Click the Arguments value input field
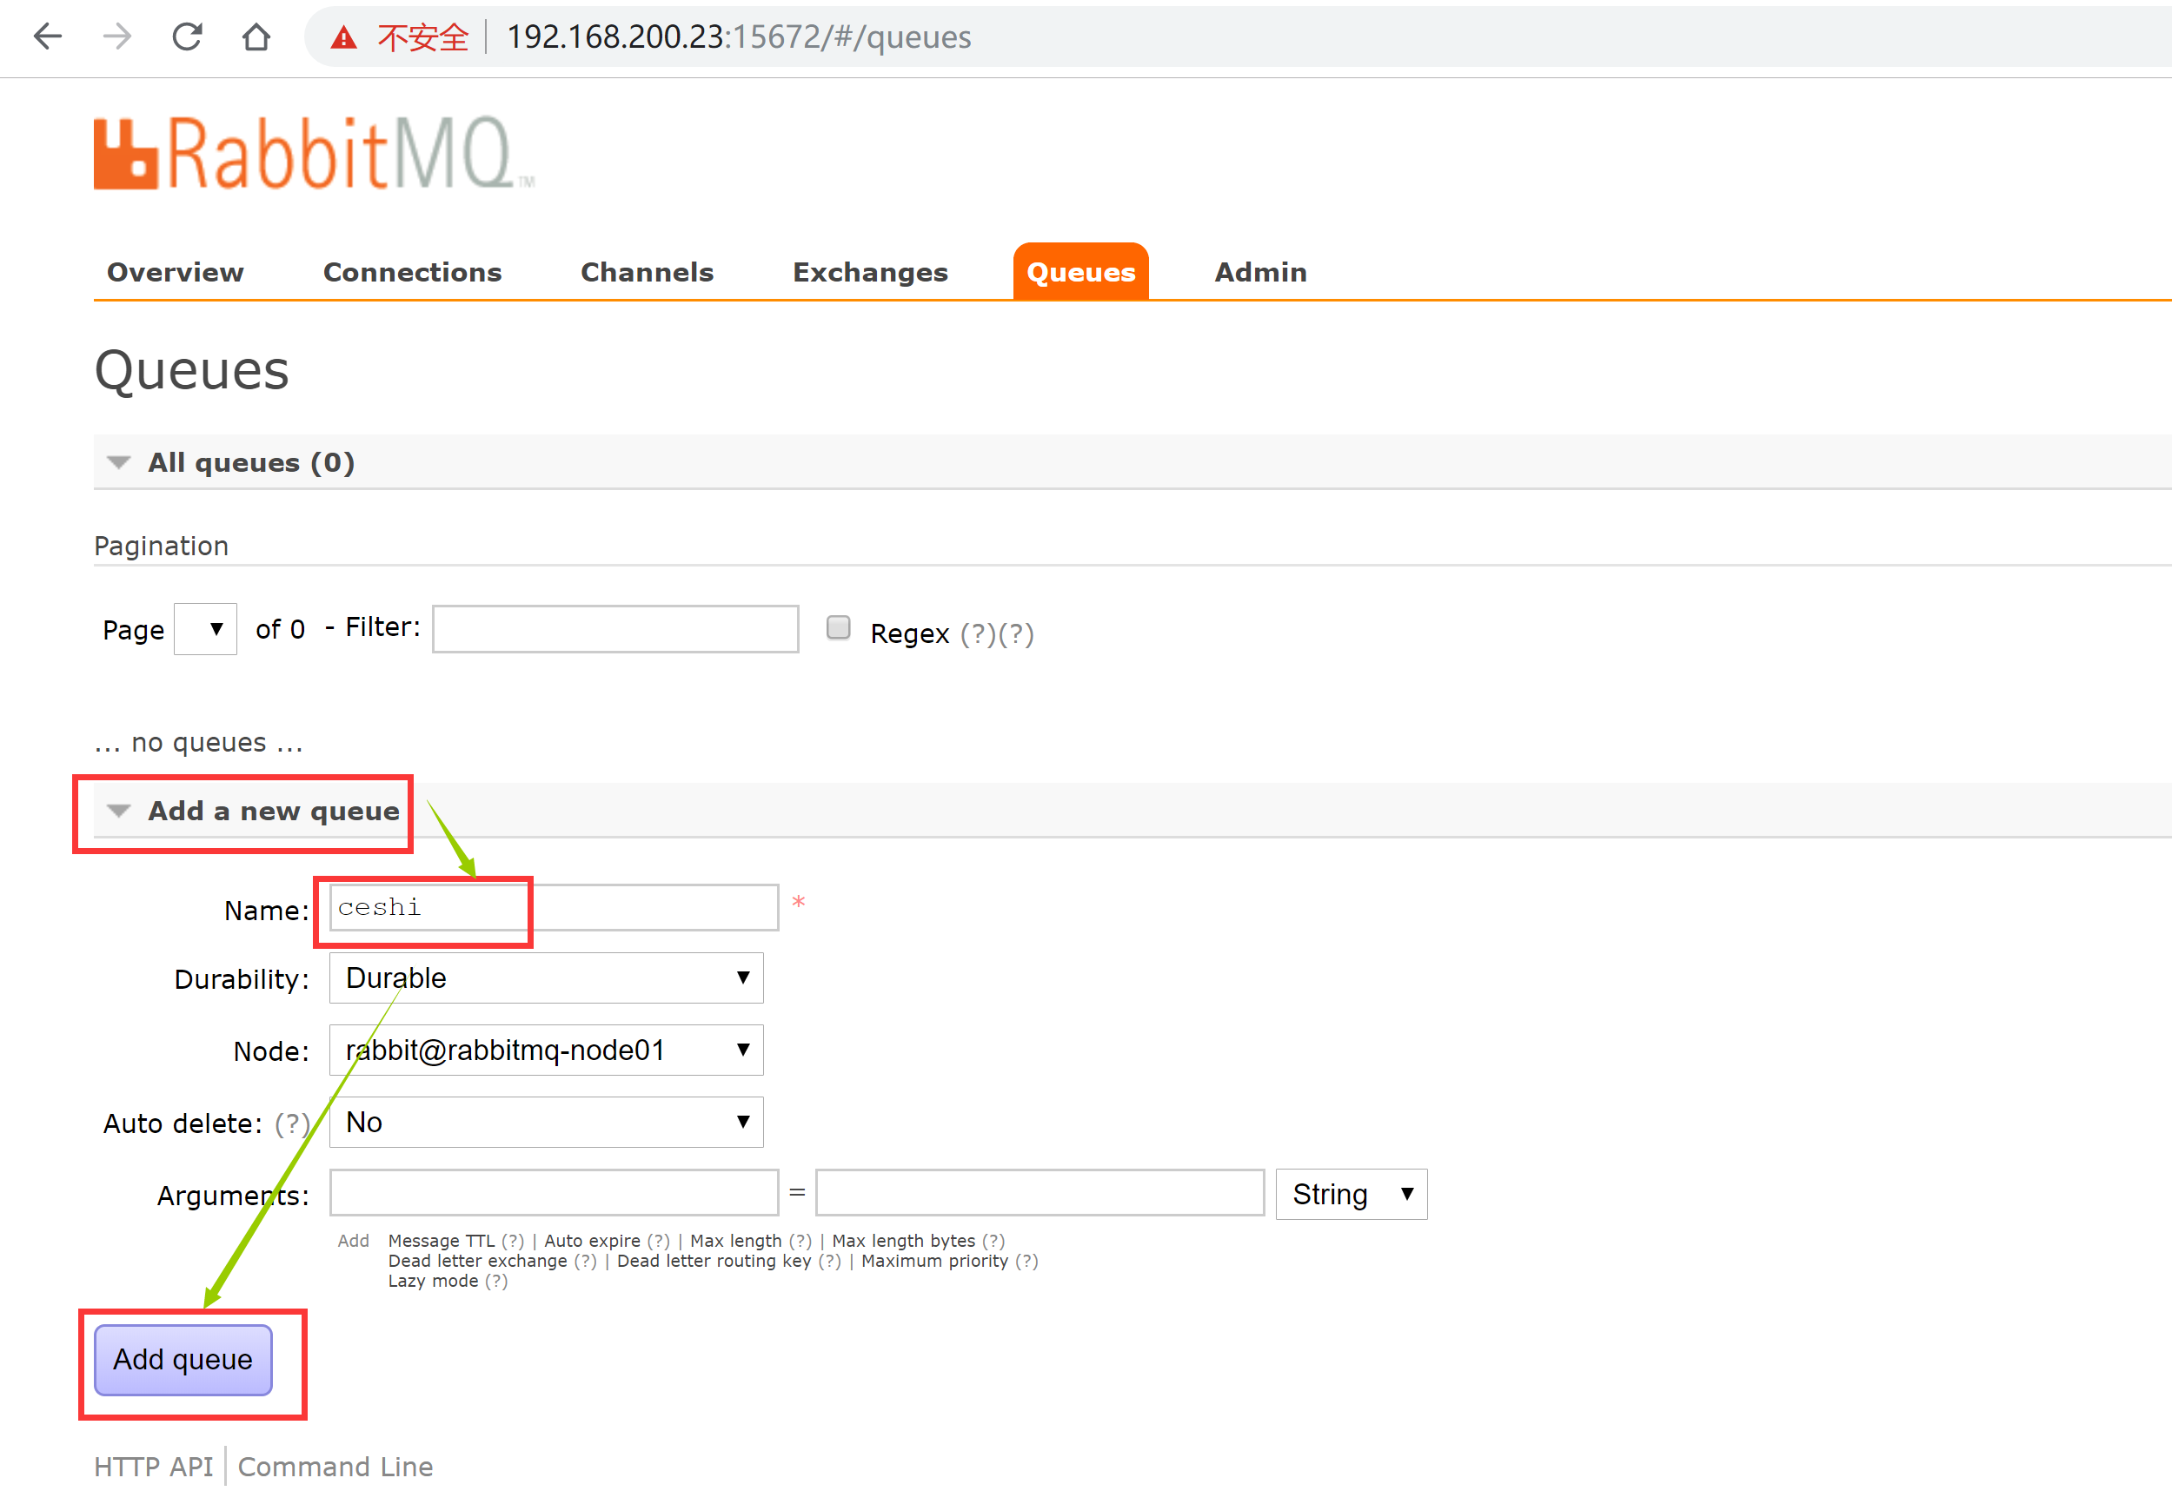Viewport: 2172px width, 1511px height. coord(1040,1193)
